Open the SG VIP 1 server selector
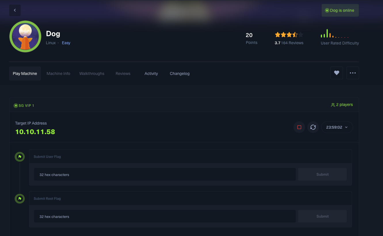The image size is (383, 236). pyautogui.click(x=24, y=106)
